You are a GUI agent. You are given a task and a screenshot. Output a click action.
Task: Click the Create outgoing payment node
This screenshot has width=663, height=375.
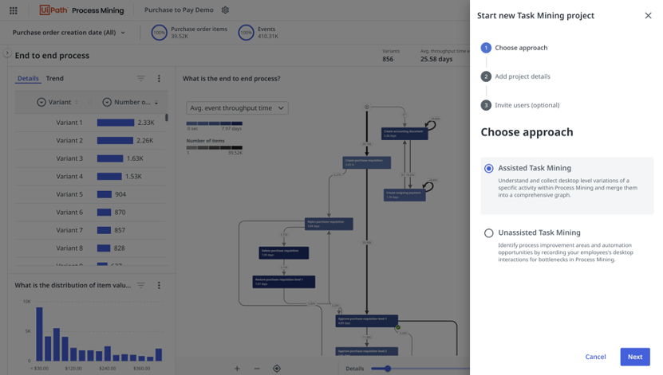tap(405, 195)
